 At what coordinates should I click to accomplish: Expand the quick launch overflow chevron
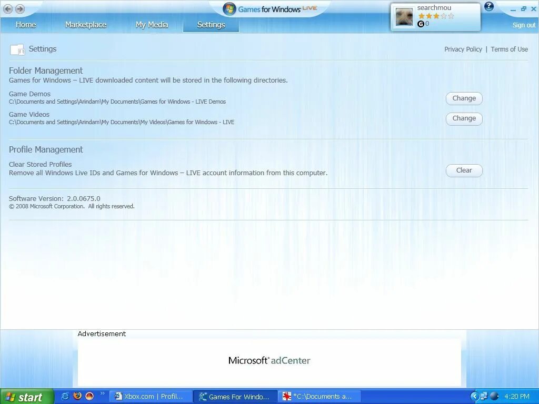coord(102,393)
